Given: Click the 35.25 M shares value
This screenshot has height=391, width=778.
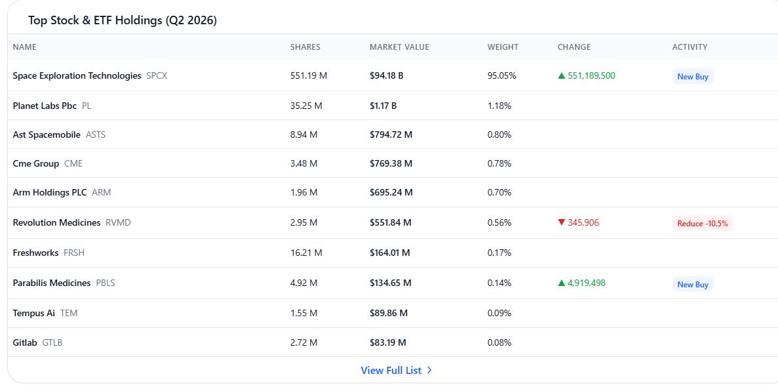Looking at the screenshot, I should [x=306, y=106].
